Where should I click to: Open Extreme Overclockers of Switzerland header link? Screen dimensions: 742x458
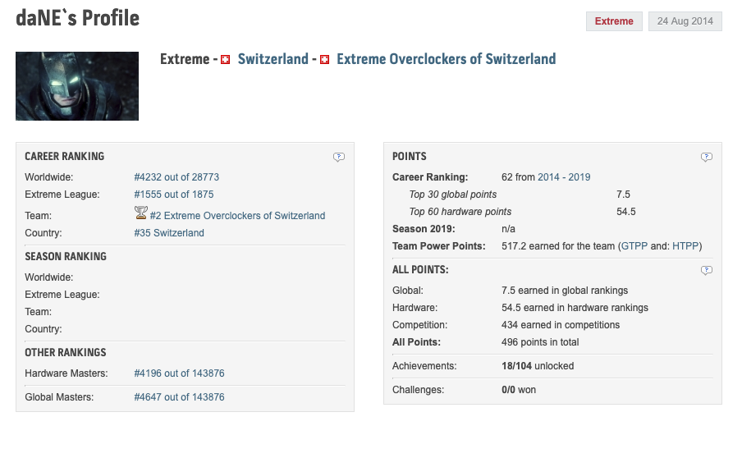pyautogui.click(x=446, y=59)
